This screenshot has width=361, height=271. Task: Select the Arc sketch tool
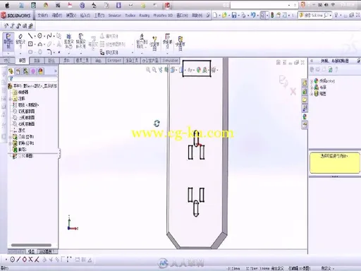pos(40,44)
